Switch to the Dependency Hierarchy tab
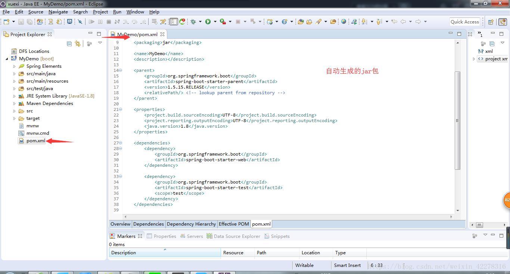 pos(191,224)
